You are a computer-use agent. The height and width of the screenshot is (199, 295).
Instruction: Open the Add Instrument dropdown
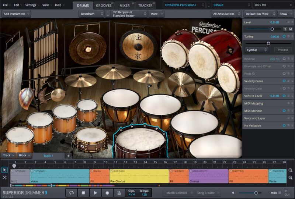(x=16, y=14)
